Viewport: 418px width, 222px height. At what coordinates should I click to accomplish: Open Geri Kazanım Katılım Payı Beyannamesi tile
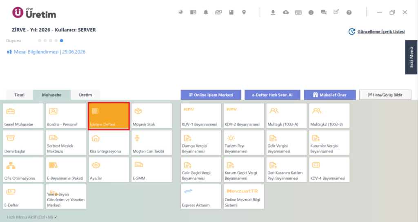[287, 170]
